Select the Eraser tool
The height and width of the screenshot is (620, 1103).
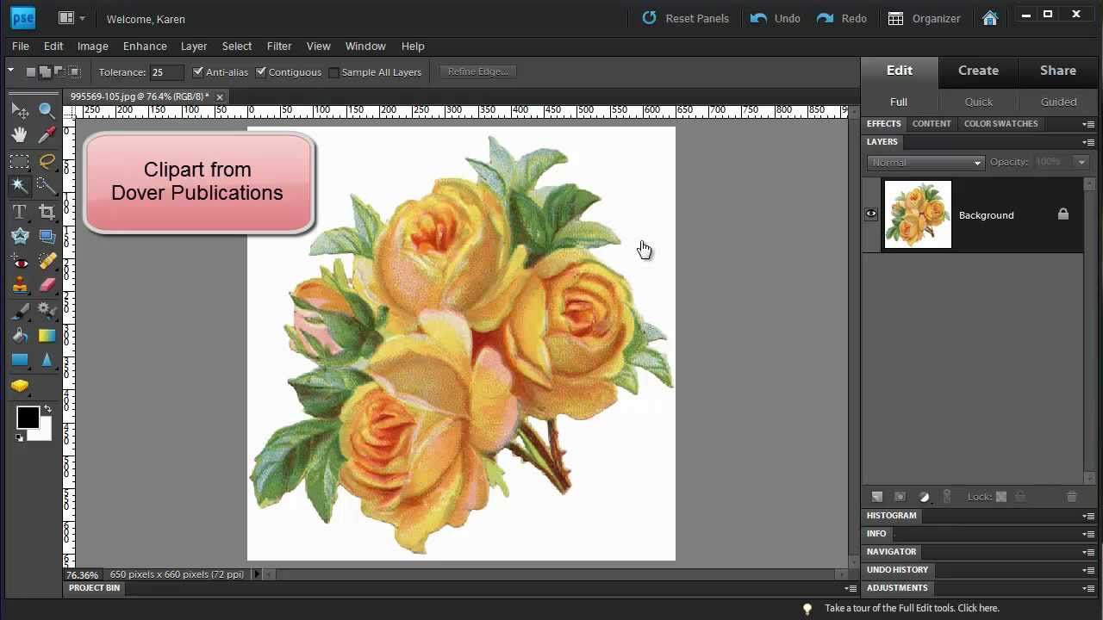click(47, 285)
